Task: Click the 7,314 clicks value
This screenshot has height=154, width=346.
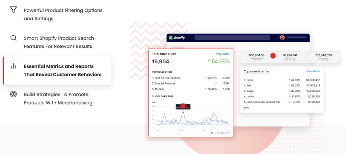Action: (x=226, y=83)
